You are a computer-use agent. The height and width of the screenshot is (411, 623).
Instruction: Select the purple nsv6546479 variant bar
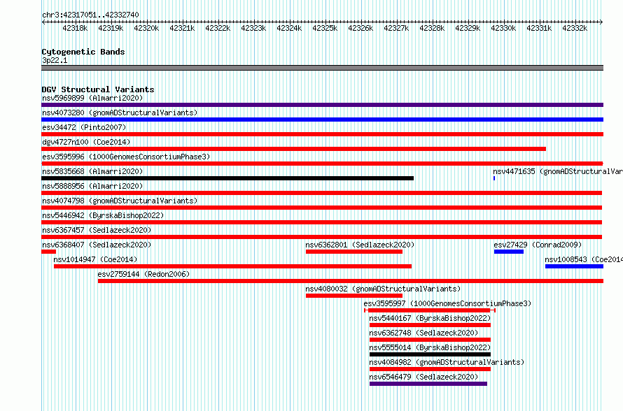point(428,384)
